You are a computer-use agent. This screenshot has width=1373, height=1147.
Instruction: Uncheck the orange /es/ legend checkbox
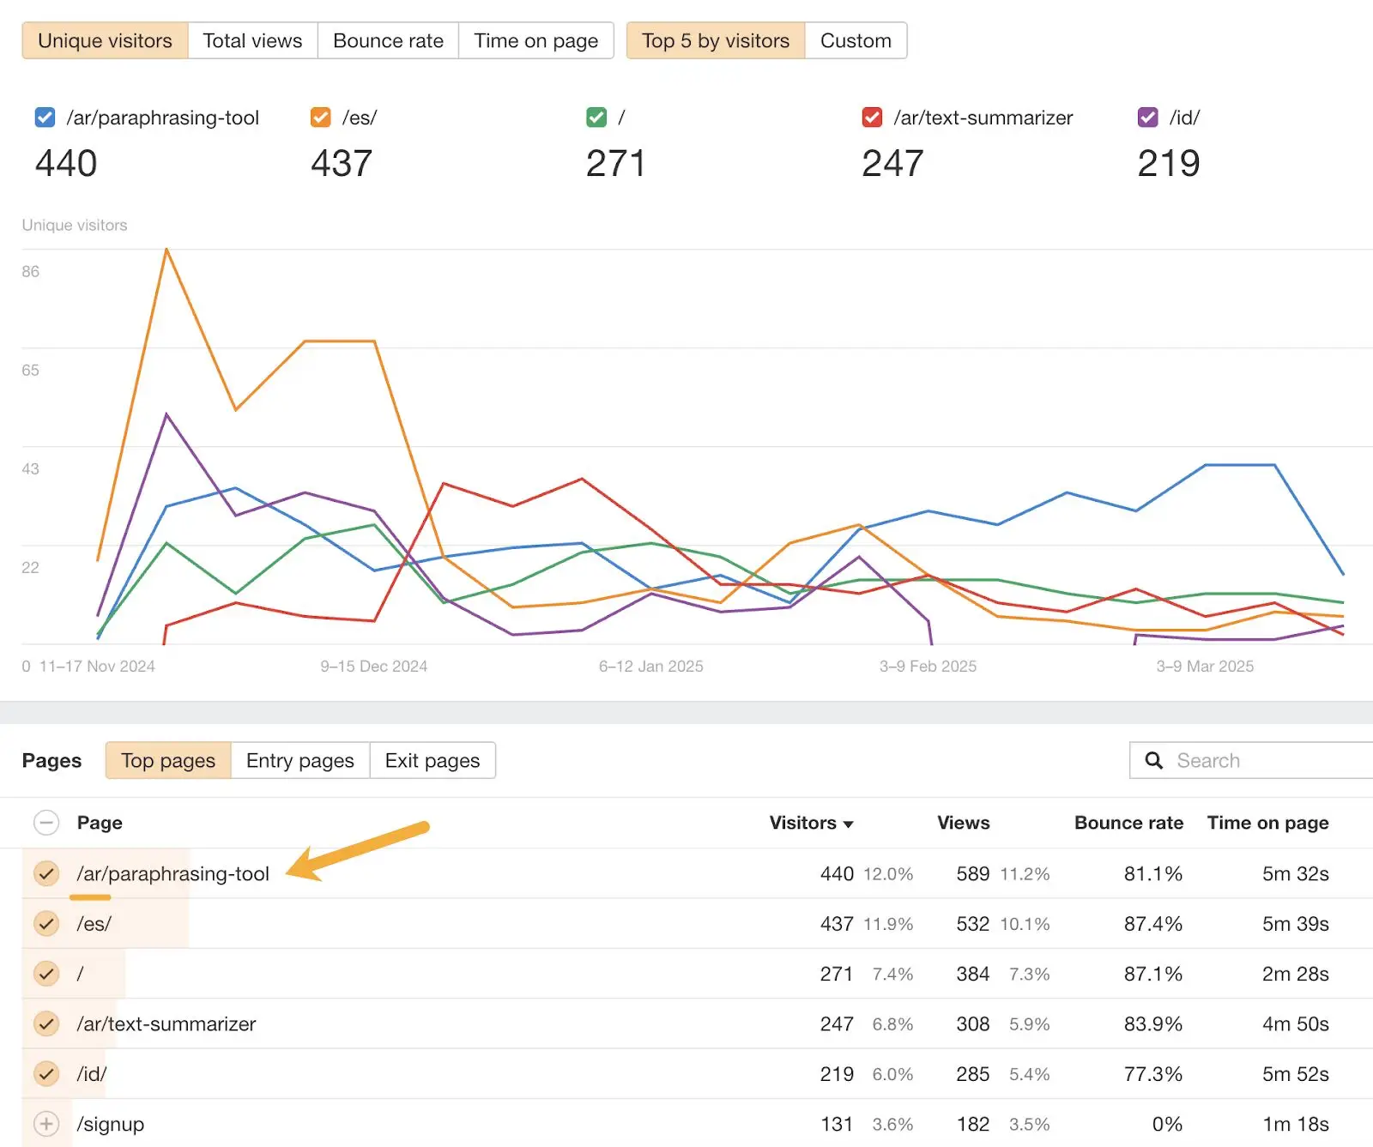(320, 117)
